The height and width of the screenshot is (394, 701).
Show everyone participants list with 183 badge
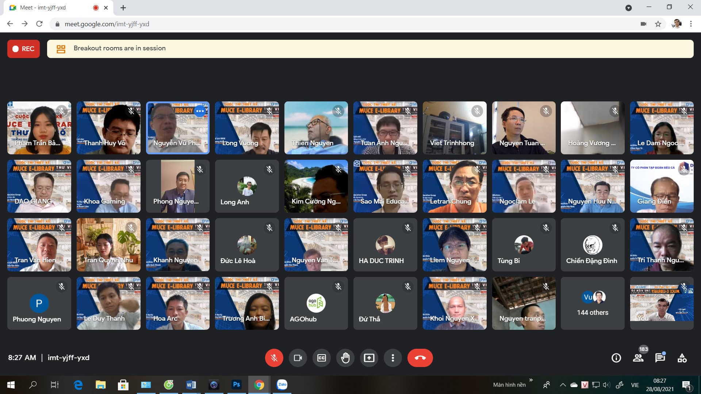[638, 358]
